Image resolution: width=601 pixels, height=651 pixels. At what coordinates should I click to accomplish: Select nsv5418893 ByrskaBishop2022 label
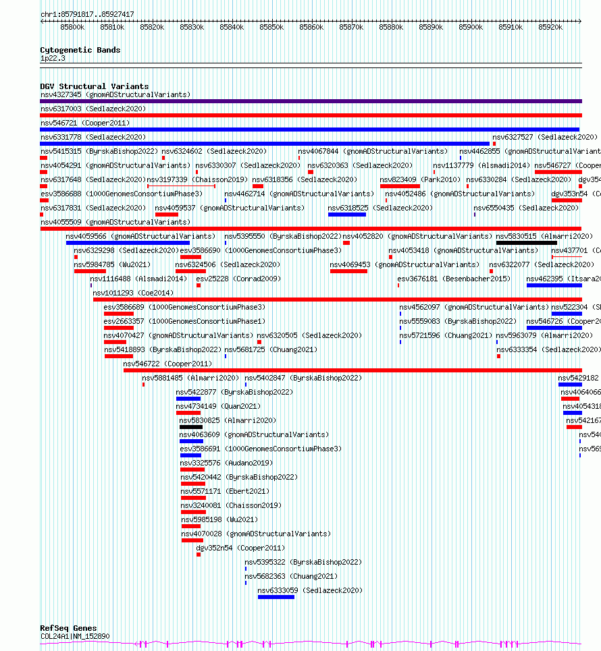point(163,349)
